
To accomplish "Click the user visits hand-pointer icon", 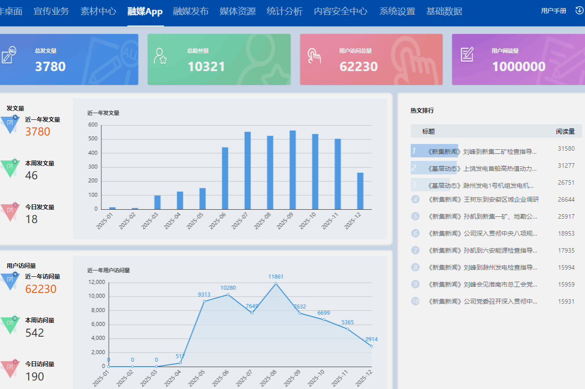I will [x=314, y=55].
